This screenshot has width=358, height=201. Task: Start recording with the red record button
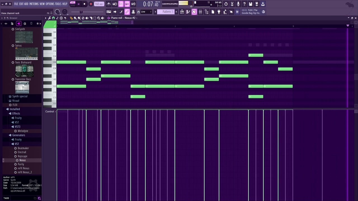[91, 4]
